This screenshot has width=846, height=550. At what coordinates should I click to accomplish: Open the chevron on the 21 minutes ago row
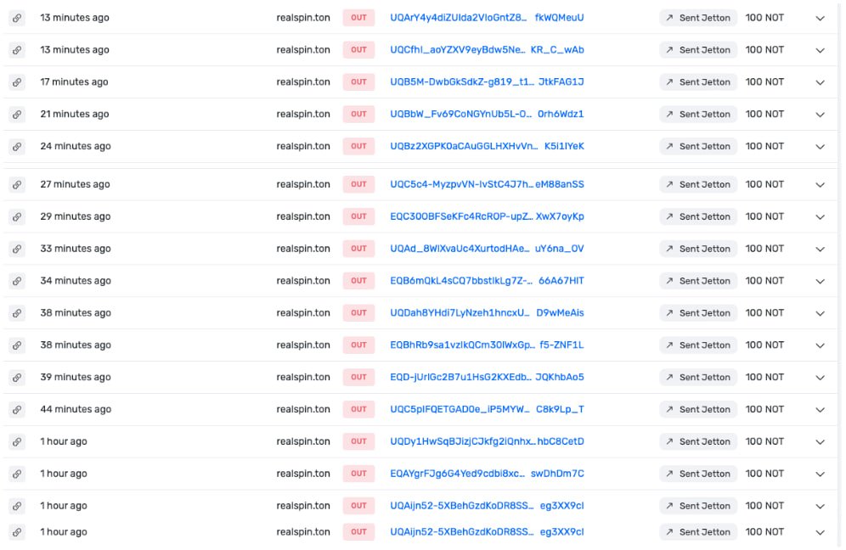point(821,115)
